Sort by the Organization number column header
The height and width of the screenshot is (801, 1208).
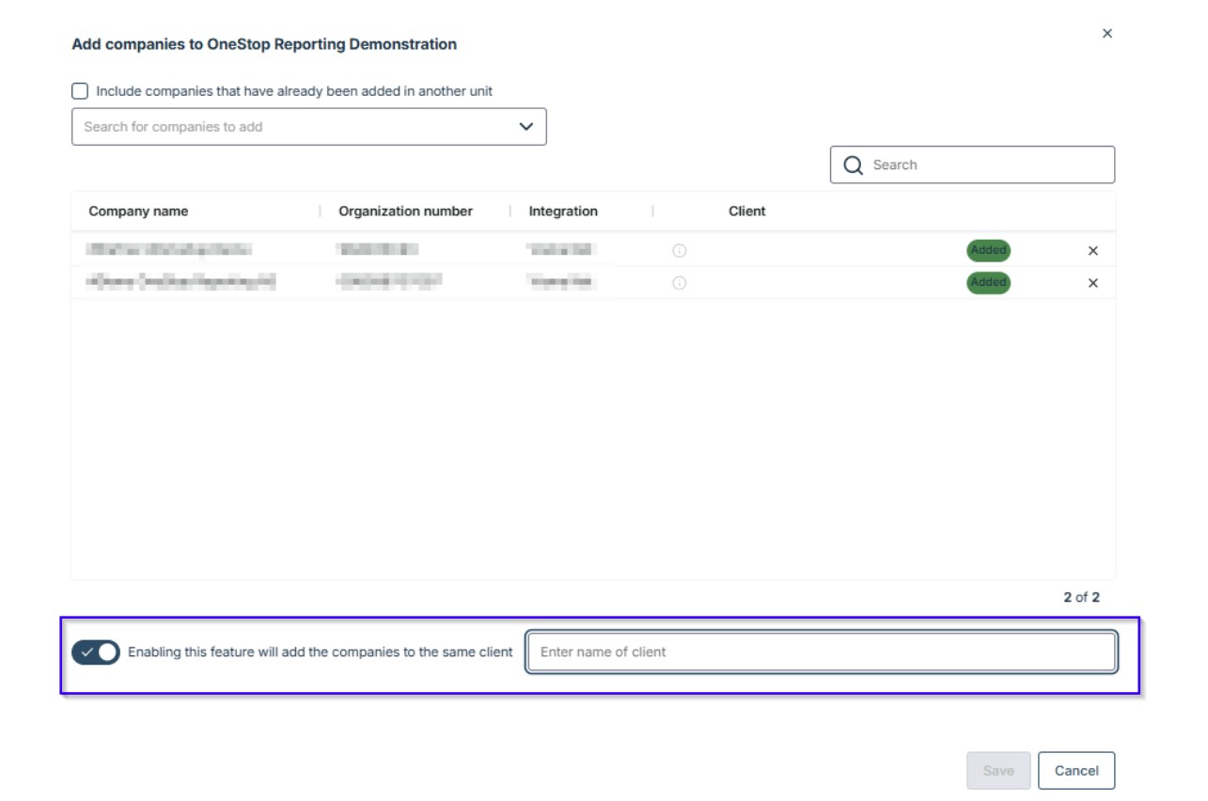(x=405, y=212)
